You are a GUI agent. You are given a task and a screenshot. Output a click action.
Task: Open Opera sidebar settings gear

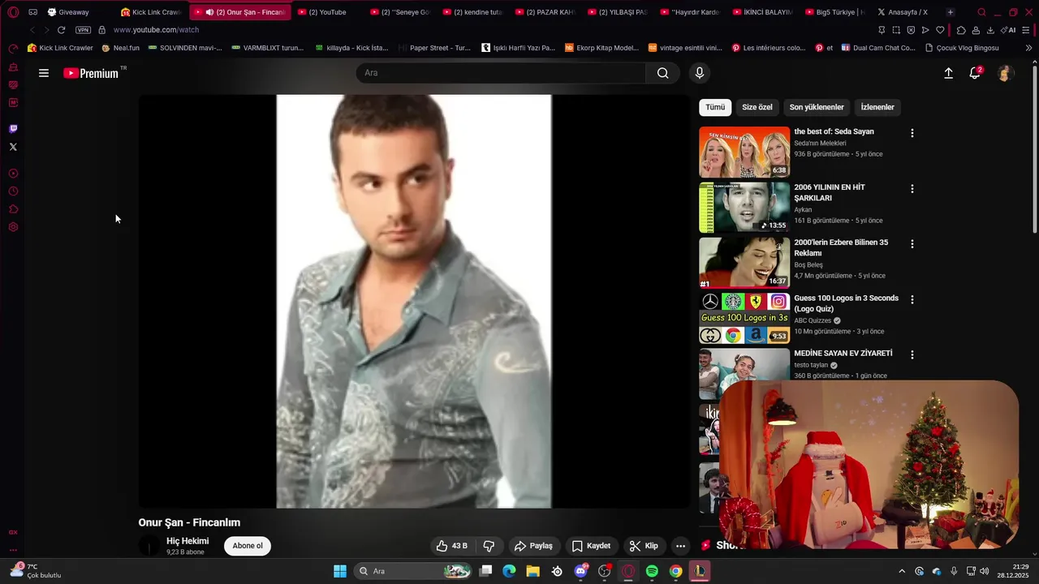point(13,227)
